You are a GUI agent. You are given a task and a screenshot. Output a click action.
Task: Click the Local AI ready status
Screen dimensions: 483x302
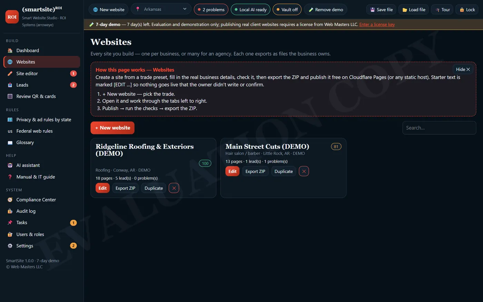pyautogui.click(x=250, y=10)
